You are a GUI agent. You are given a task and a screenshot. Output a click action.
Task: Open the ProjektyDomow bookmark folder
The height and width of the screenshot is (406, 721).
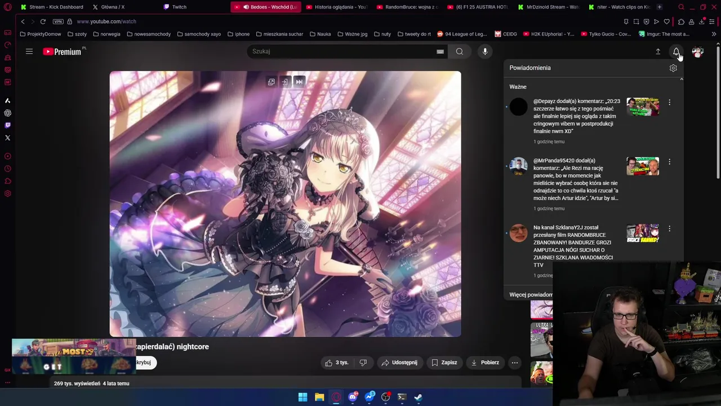(41, 34)
